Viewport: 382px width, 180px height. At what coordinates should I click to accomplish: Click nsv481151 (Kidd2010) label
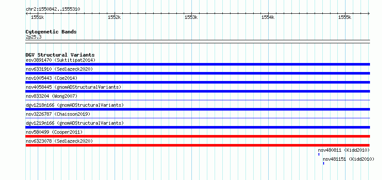[349, 159]
